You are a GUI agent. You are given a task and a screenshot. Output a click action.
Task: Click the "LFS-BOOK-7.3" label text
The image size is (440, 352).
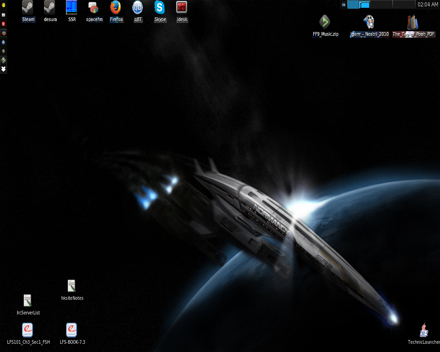click(x=73, y=342)
